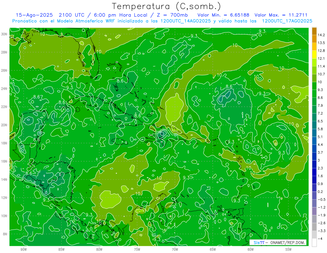Click the 8N latitude axis label
The height and width of the screenshot is (253, 327).
pos(5,234)
